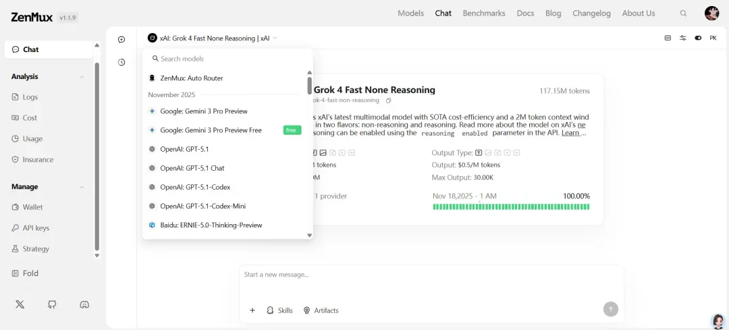The image size is (729, 330).
Task: Go to Changelog in top navigation
Action: point(591,13)
